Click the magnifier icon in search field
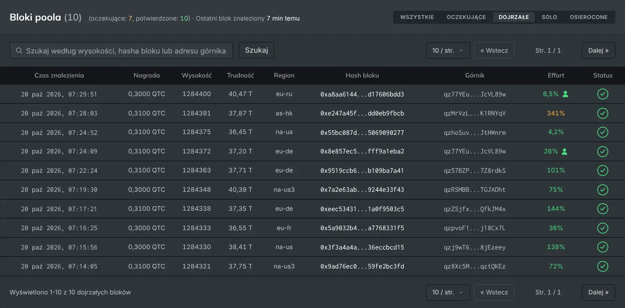This screenshot has width=625, height=308. click(x=19, y=51)
